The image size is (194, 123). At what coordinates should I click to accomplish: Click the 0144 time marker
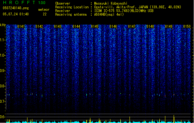(76, 26)
